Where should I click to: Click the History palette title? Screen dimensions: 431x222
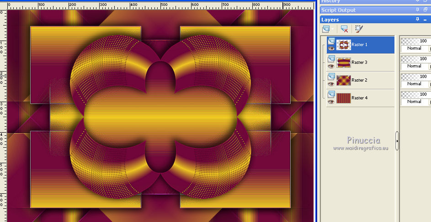point(330,1)
